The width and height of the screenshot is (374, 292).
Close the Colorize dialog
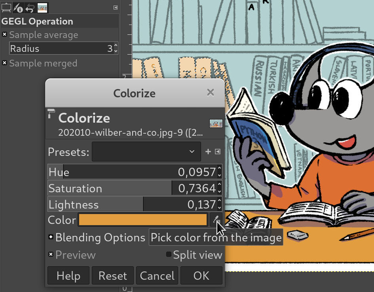pos(211,93)
